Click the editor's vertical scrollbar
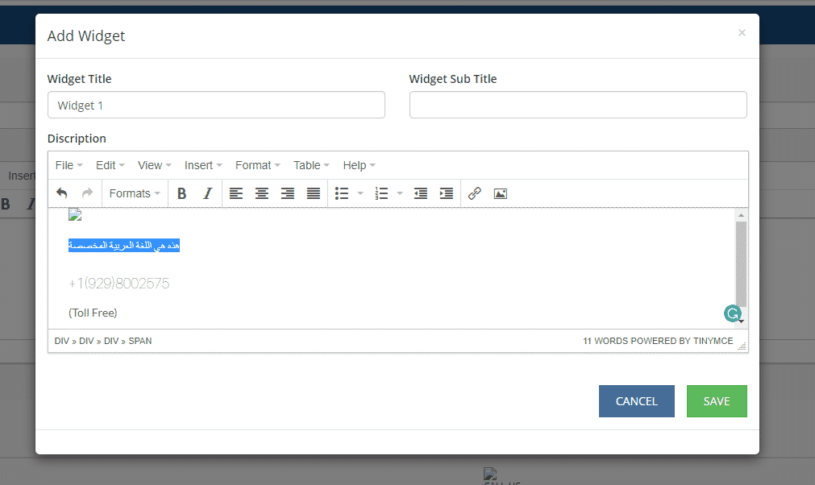815x485 pixels. point(741,262)
